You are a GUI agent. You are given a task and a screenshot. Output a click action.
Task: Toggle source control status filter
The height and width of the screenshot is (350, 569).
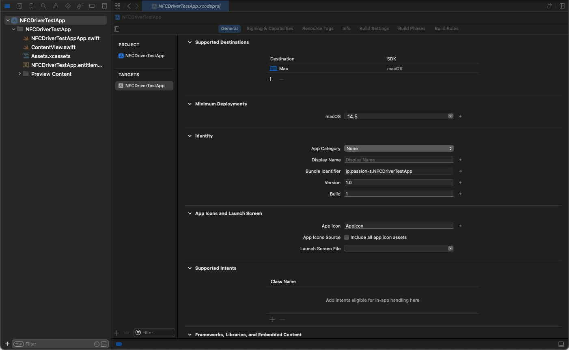click(103, 344)
